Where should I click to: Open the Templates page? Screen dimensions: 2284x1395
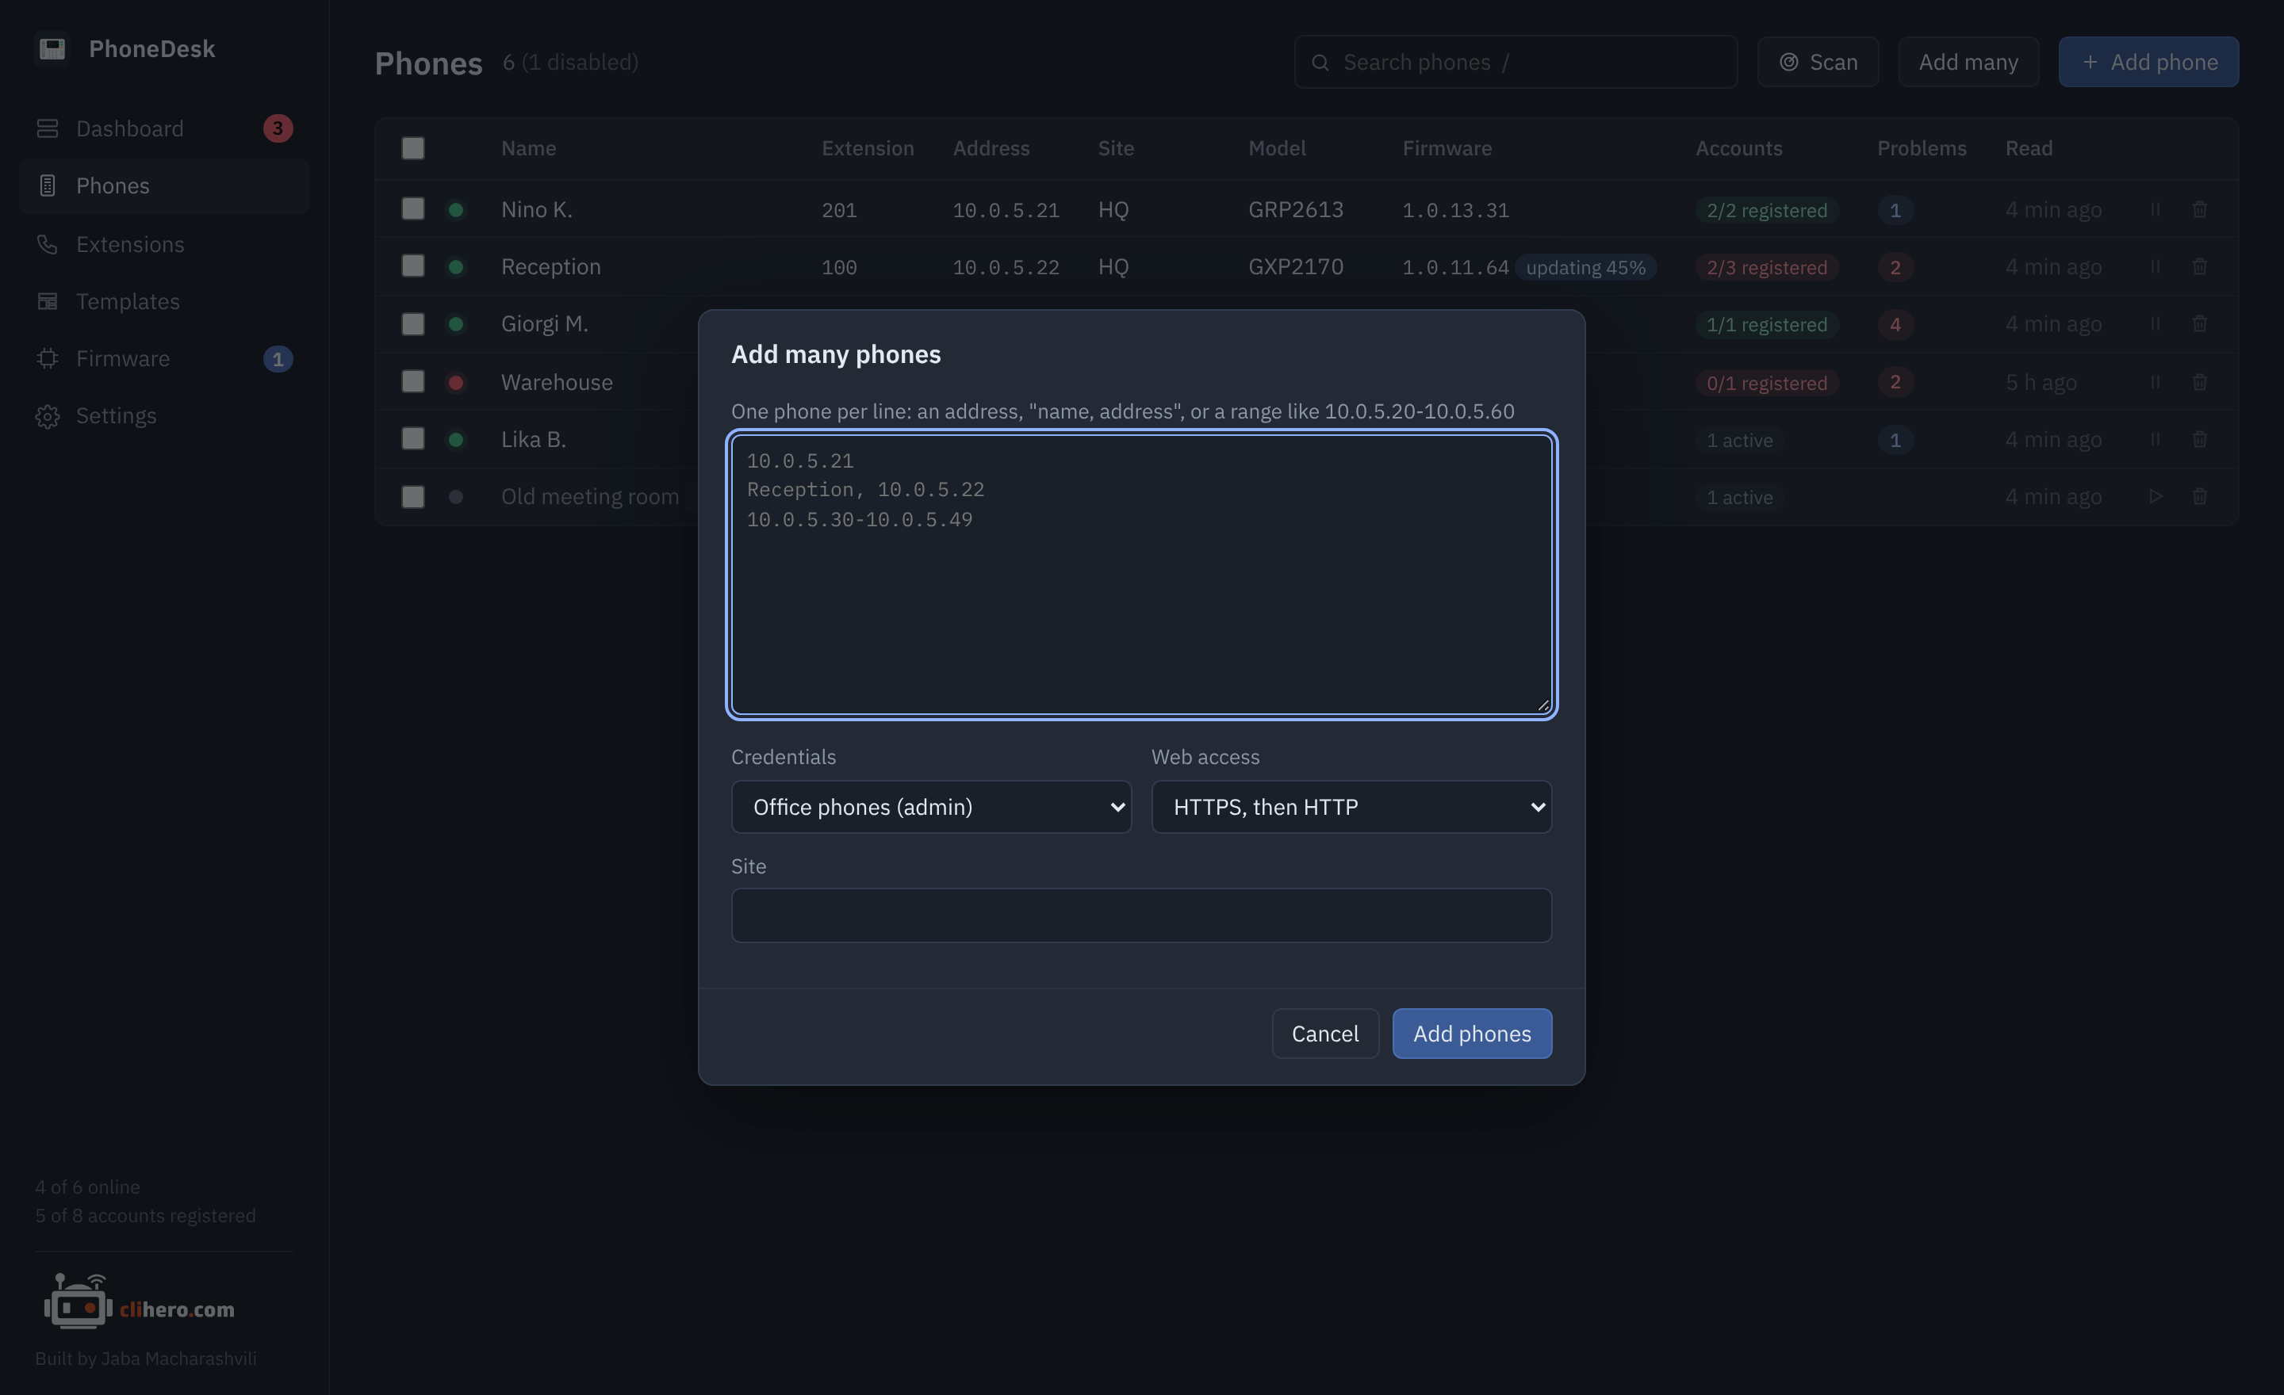(x=164, y=301)
